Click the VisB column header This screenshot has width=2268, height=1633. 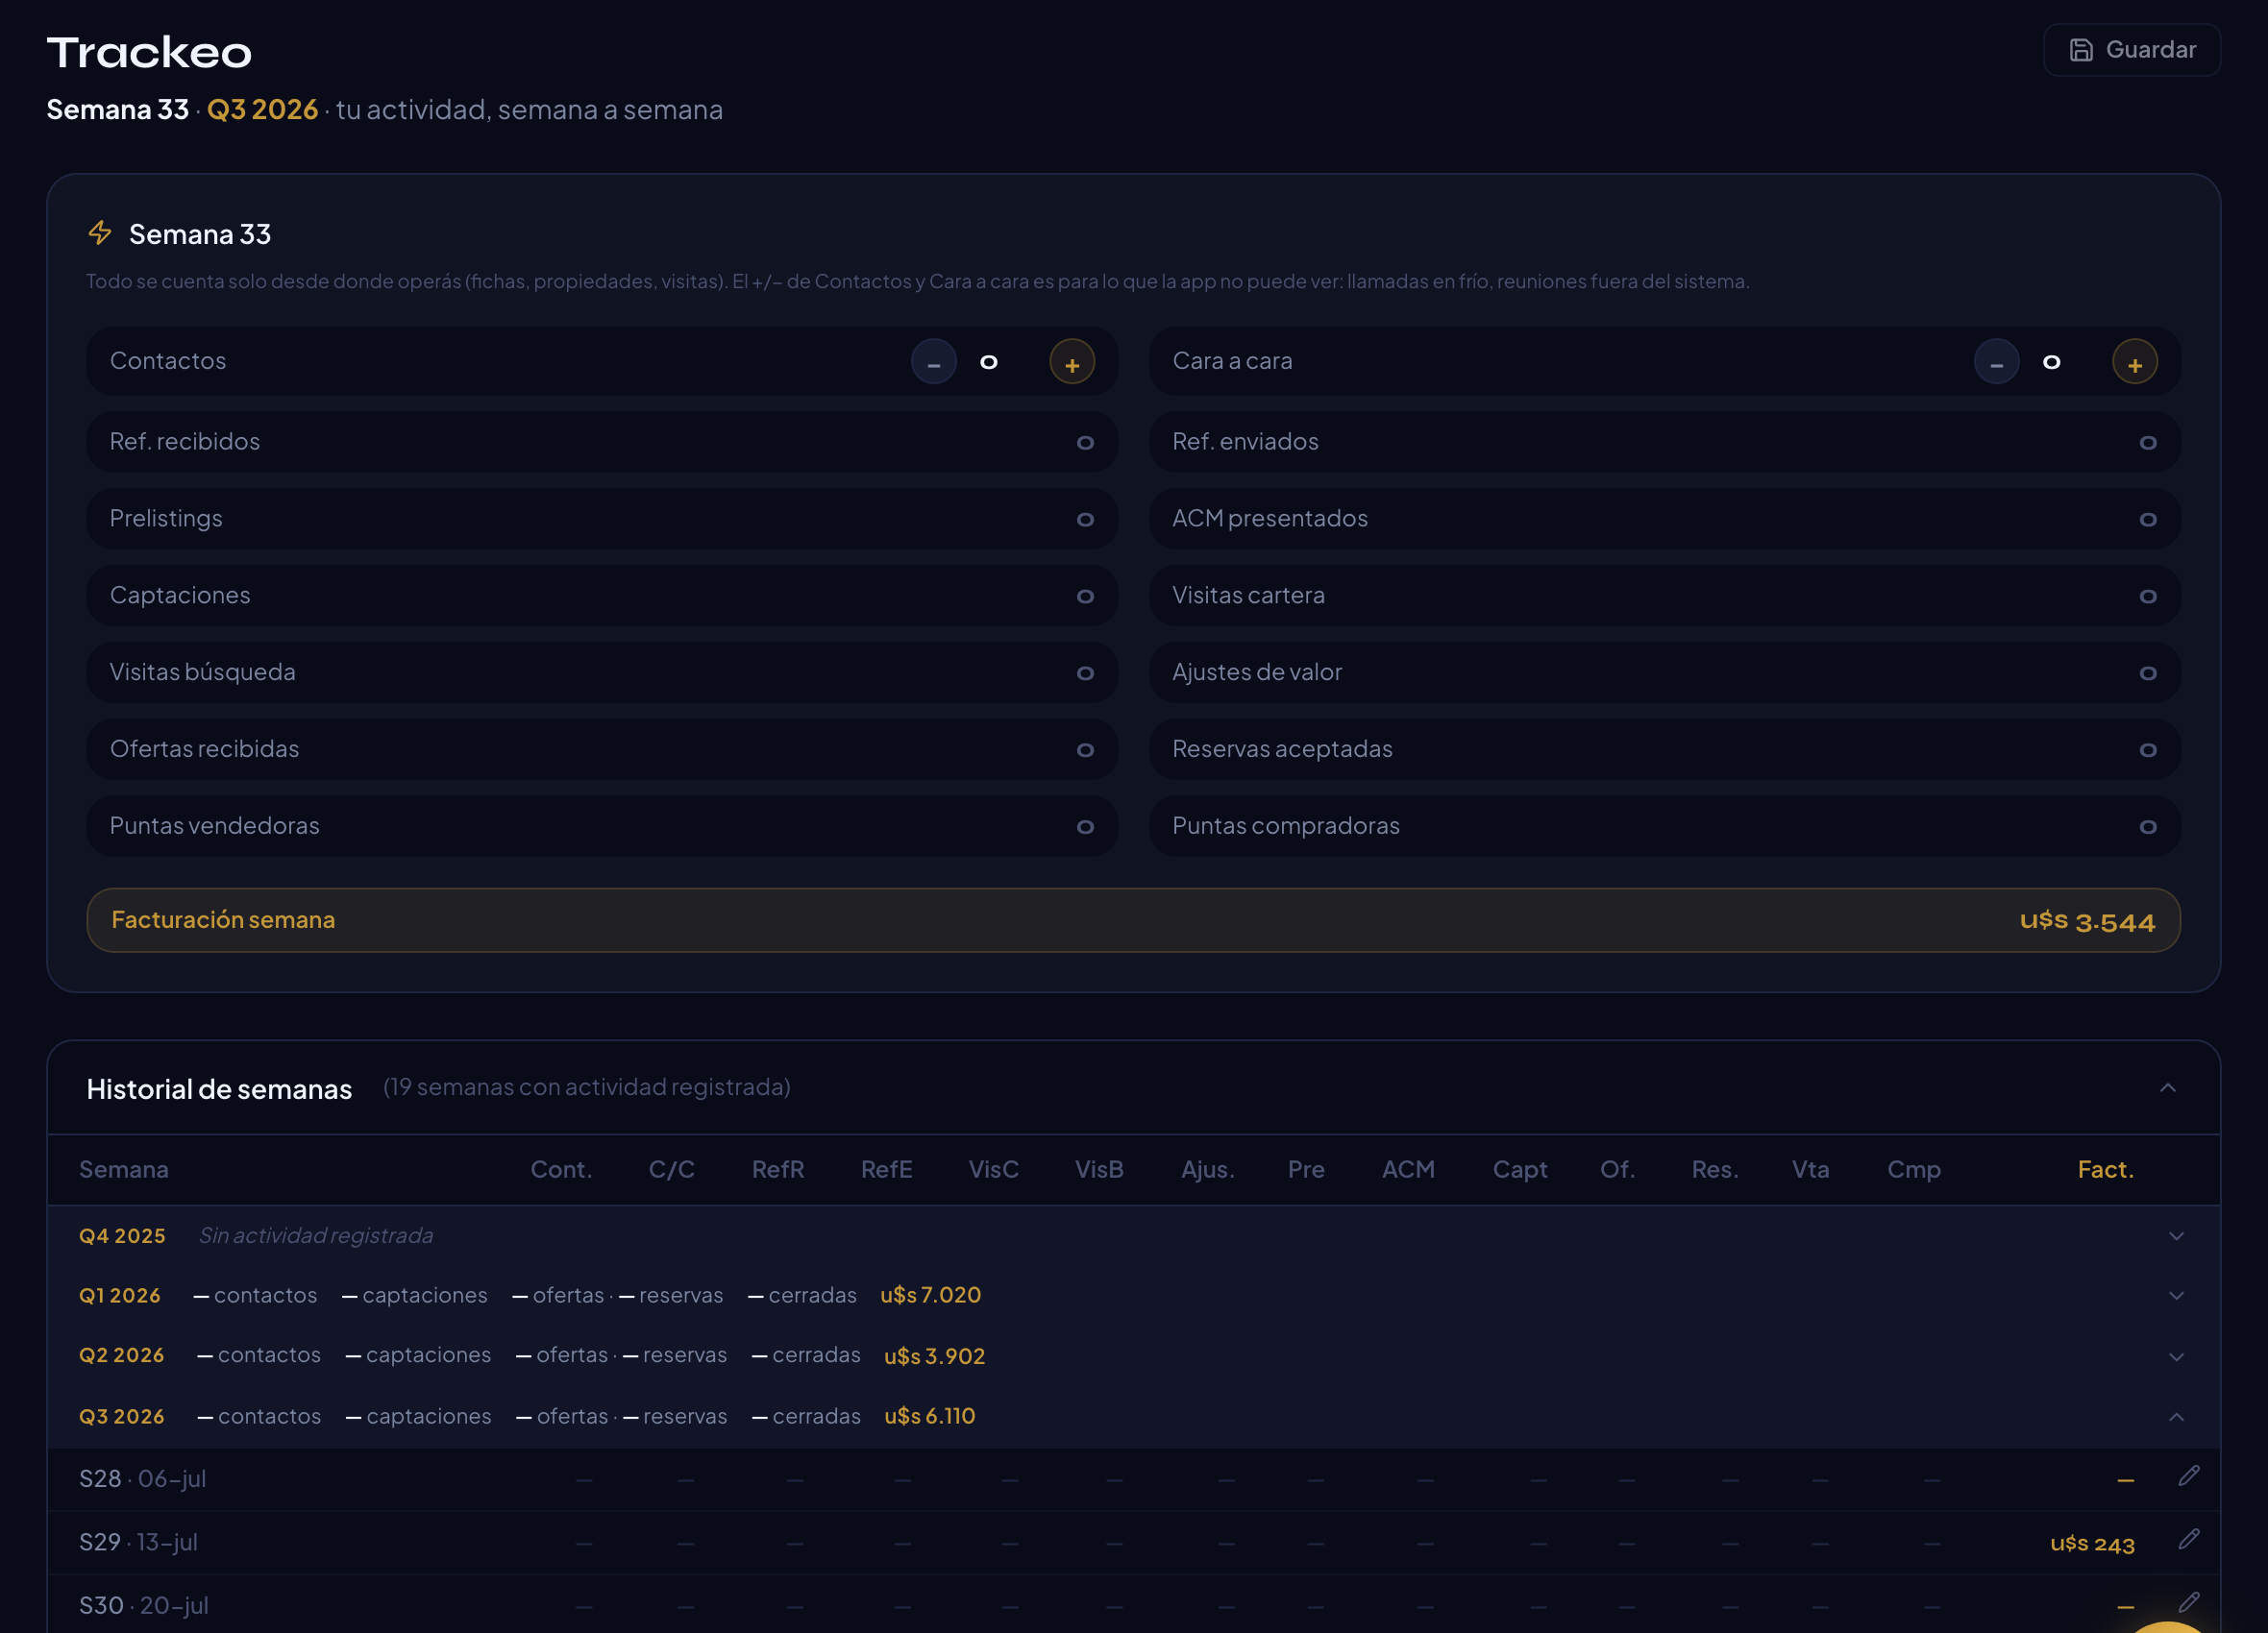1099,1169
